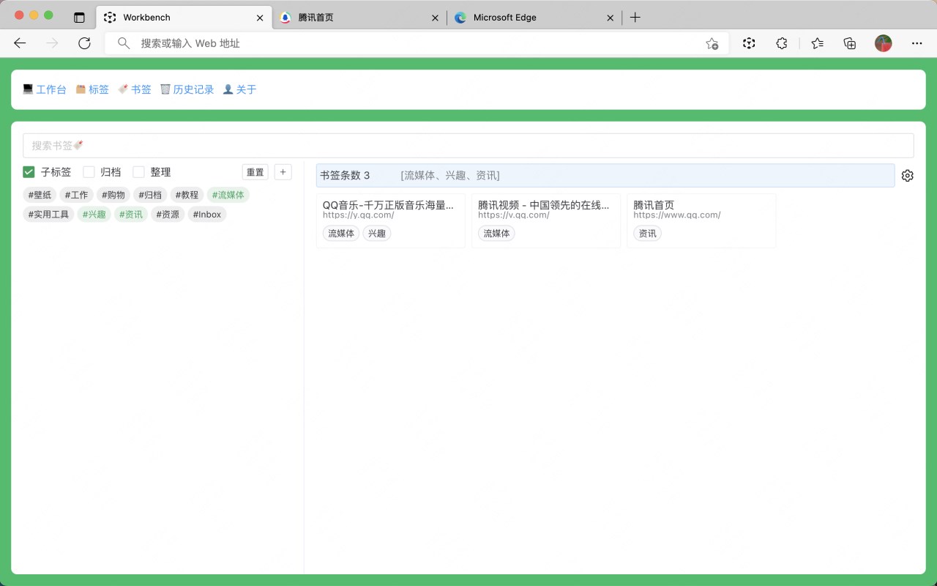This screenshot has height=586, width=937.
Task: Click the 重置 button
Action: 255,172
